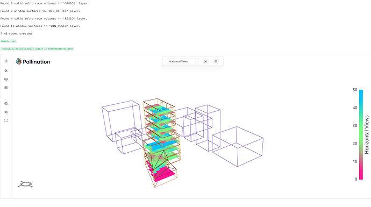The height and width of the screenshot is (207, 371).
Task: Click the chevron arrow of Horizontal Views
Action: [195, 61]
